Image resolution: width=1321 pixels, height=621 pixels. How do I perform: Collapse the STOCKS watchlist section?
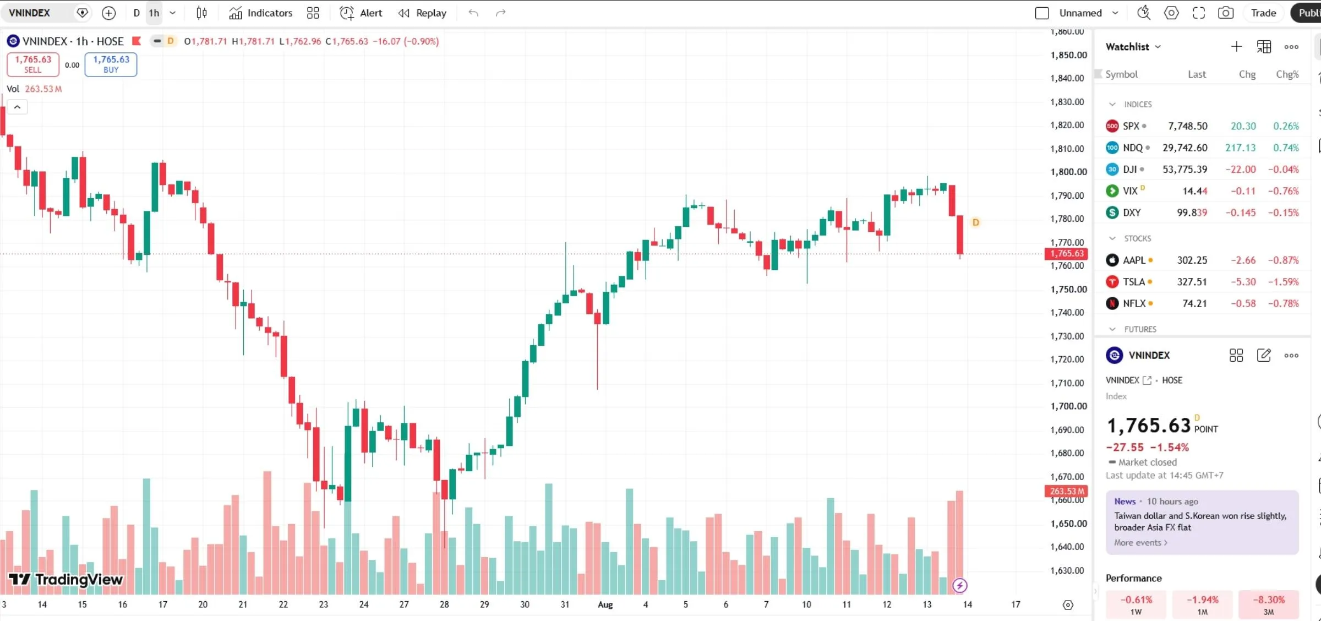click(1112, 238)
